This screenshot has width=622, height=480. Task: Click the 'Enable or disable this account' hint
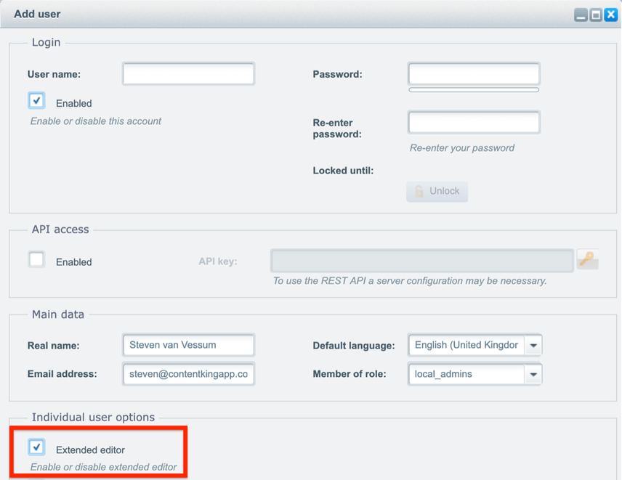point(96,121)
